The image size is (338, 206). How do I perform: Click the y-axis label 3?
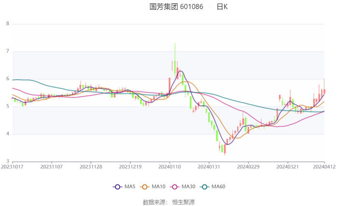(8, 161)
